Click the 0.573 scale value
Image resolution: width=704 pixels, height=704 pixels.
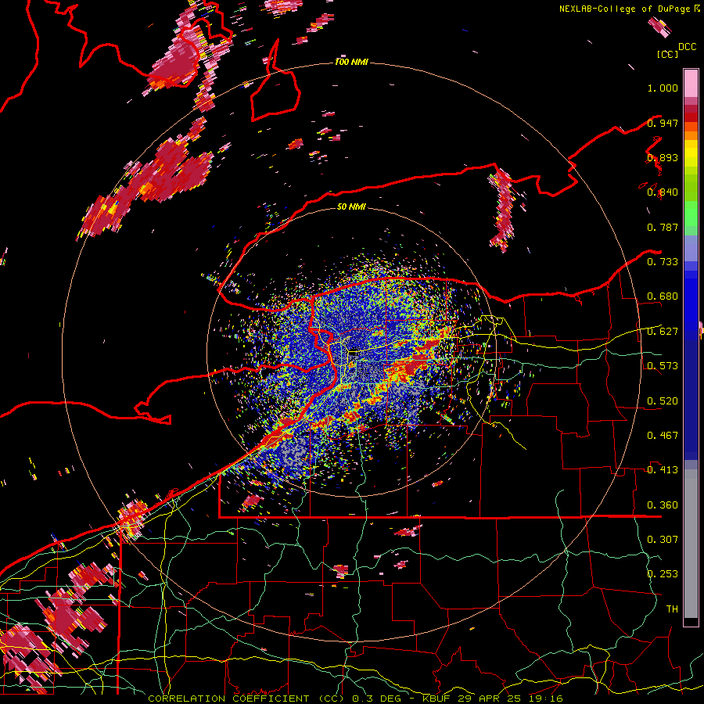tap(663, 366)
